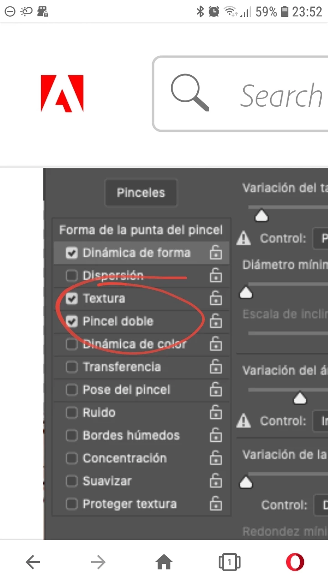328x584 pixels.
Task: Open the tabs switcher icon
Action: pyautogui.click(x=230, y=562)
